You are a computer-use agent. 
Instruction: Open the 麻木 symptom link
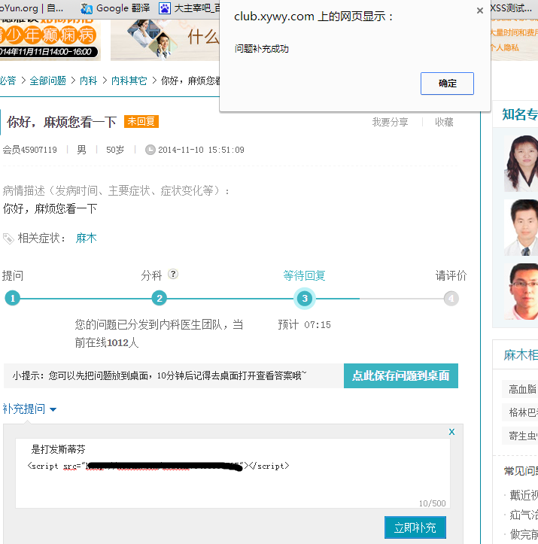click(86, 239)
